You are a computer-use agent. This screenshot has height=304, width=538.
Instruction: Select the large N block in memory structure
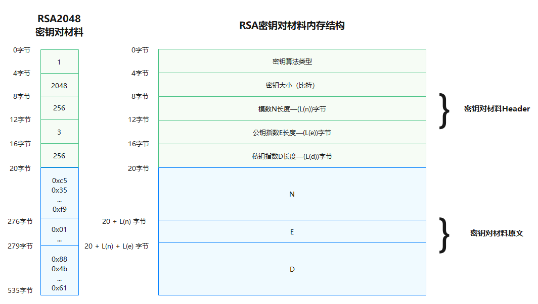[292, 194]
